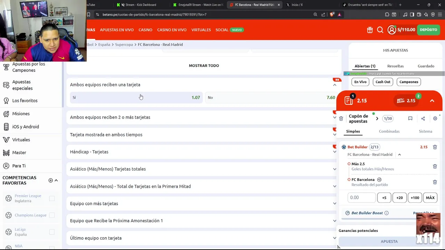Delete entire coupon with trash icon beside Cupón de apuestas

(x=341, y=118)
